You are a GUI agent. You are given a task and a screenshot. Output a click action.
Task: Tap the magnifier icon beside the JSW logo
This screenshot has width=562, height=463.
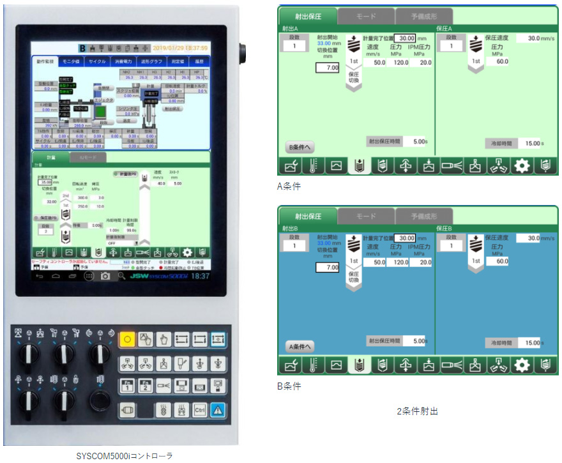click(121, 276)
